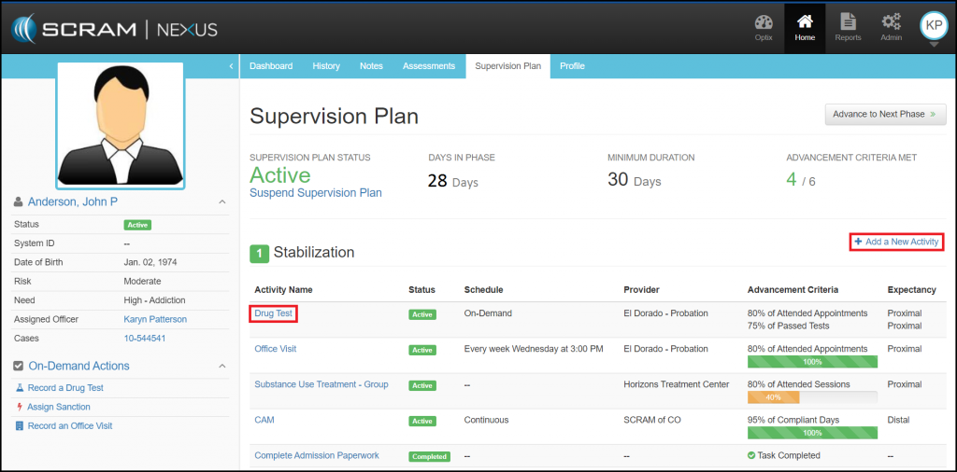Open the Drug Test activity link

[273, 313]
